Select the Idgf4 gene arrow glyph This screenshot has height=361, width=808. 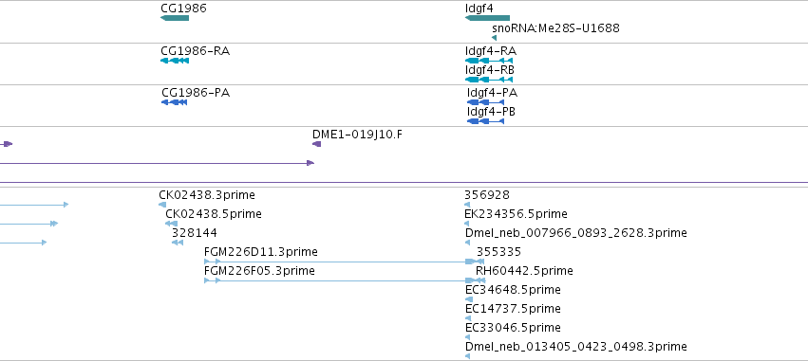coord(487,18)
